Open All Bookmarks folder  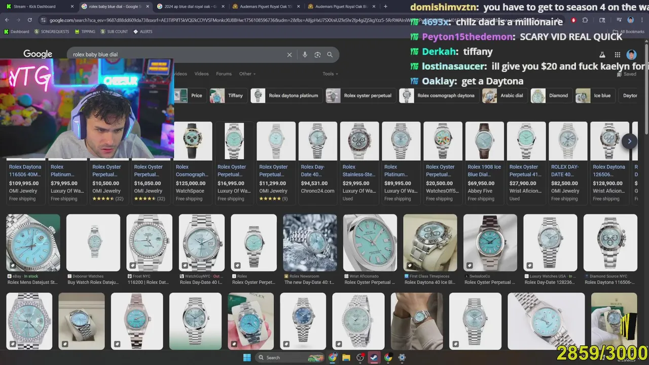point(629,31)
